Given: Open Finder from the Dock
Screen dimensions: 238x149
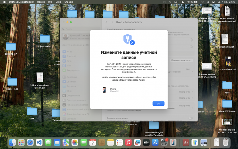Looking at the screenshot, I should point(13,142).
